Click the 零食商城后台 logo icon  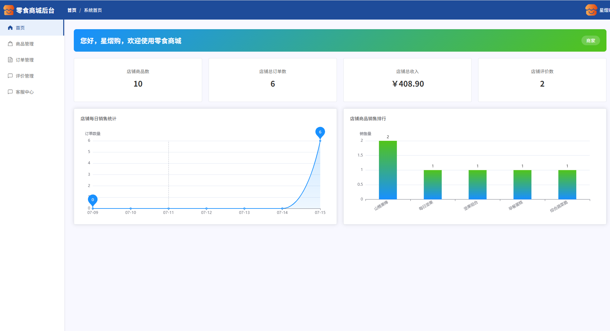9,10
